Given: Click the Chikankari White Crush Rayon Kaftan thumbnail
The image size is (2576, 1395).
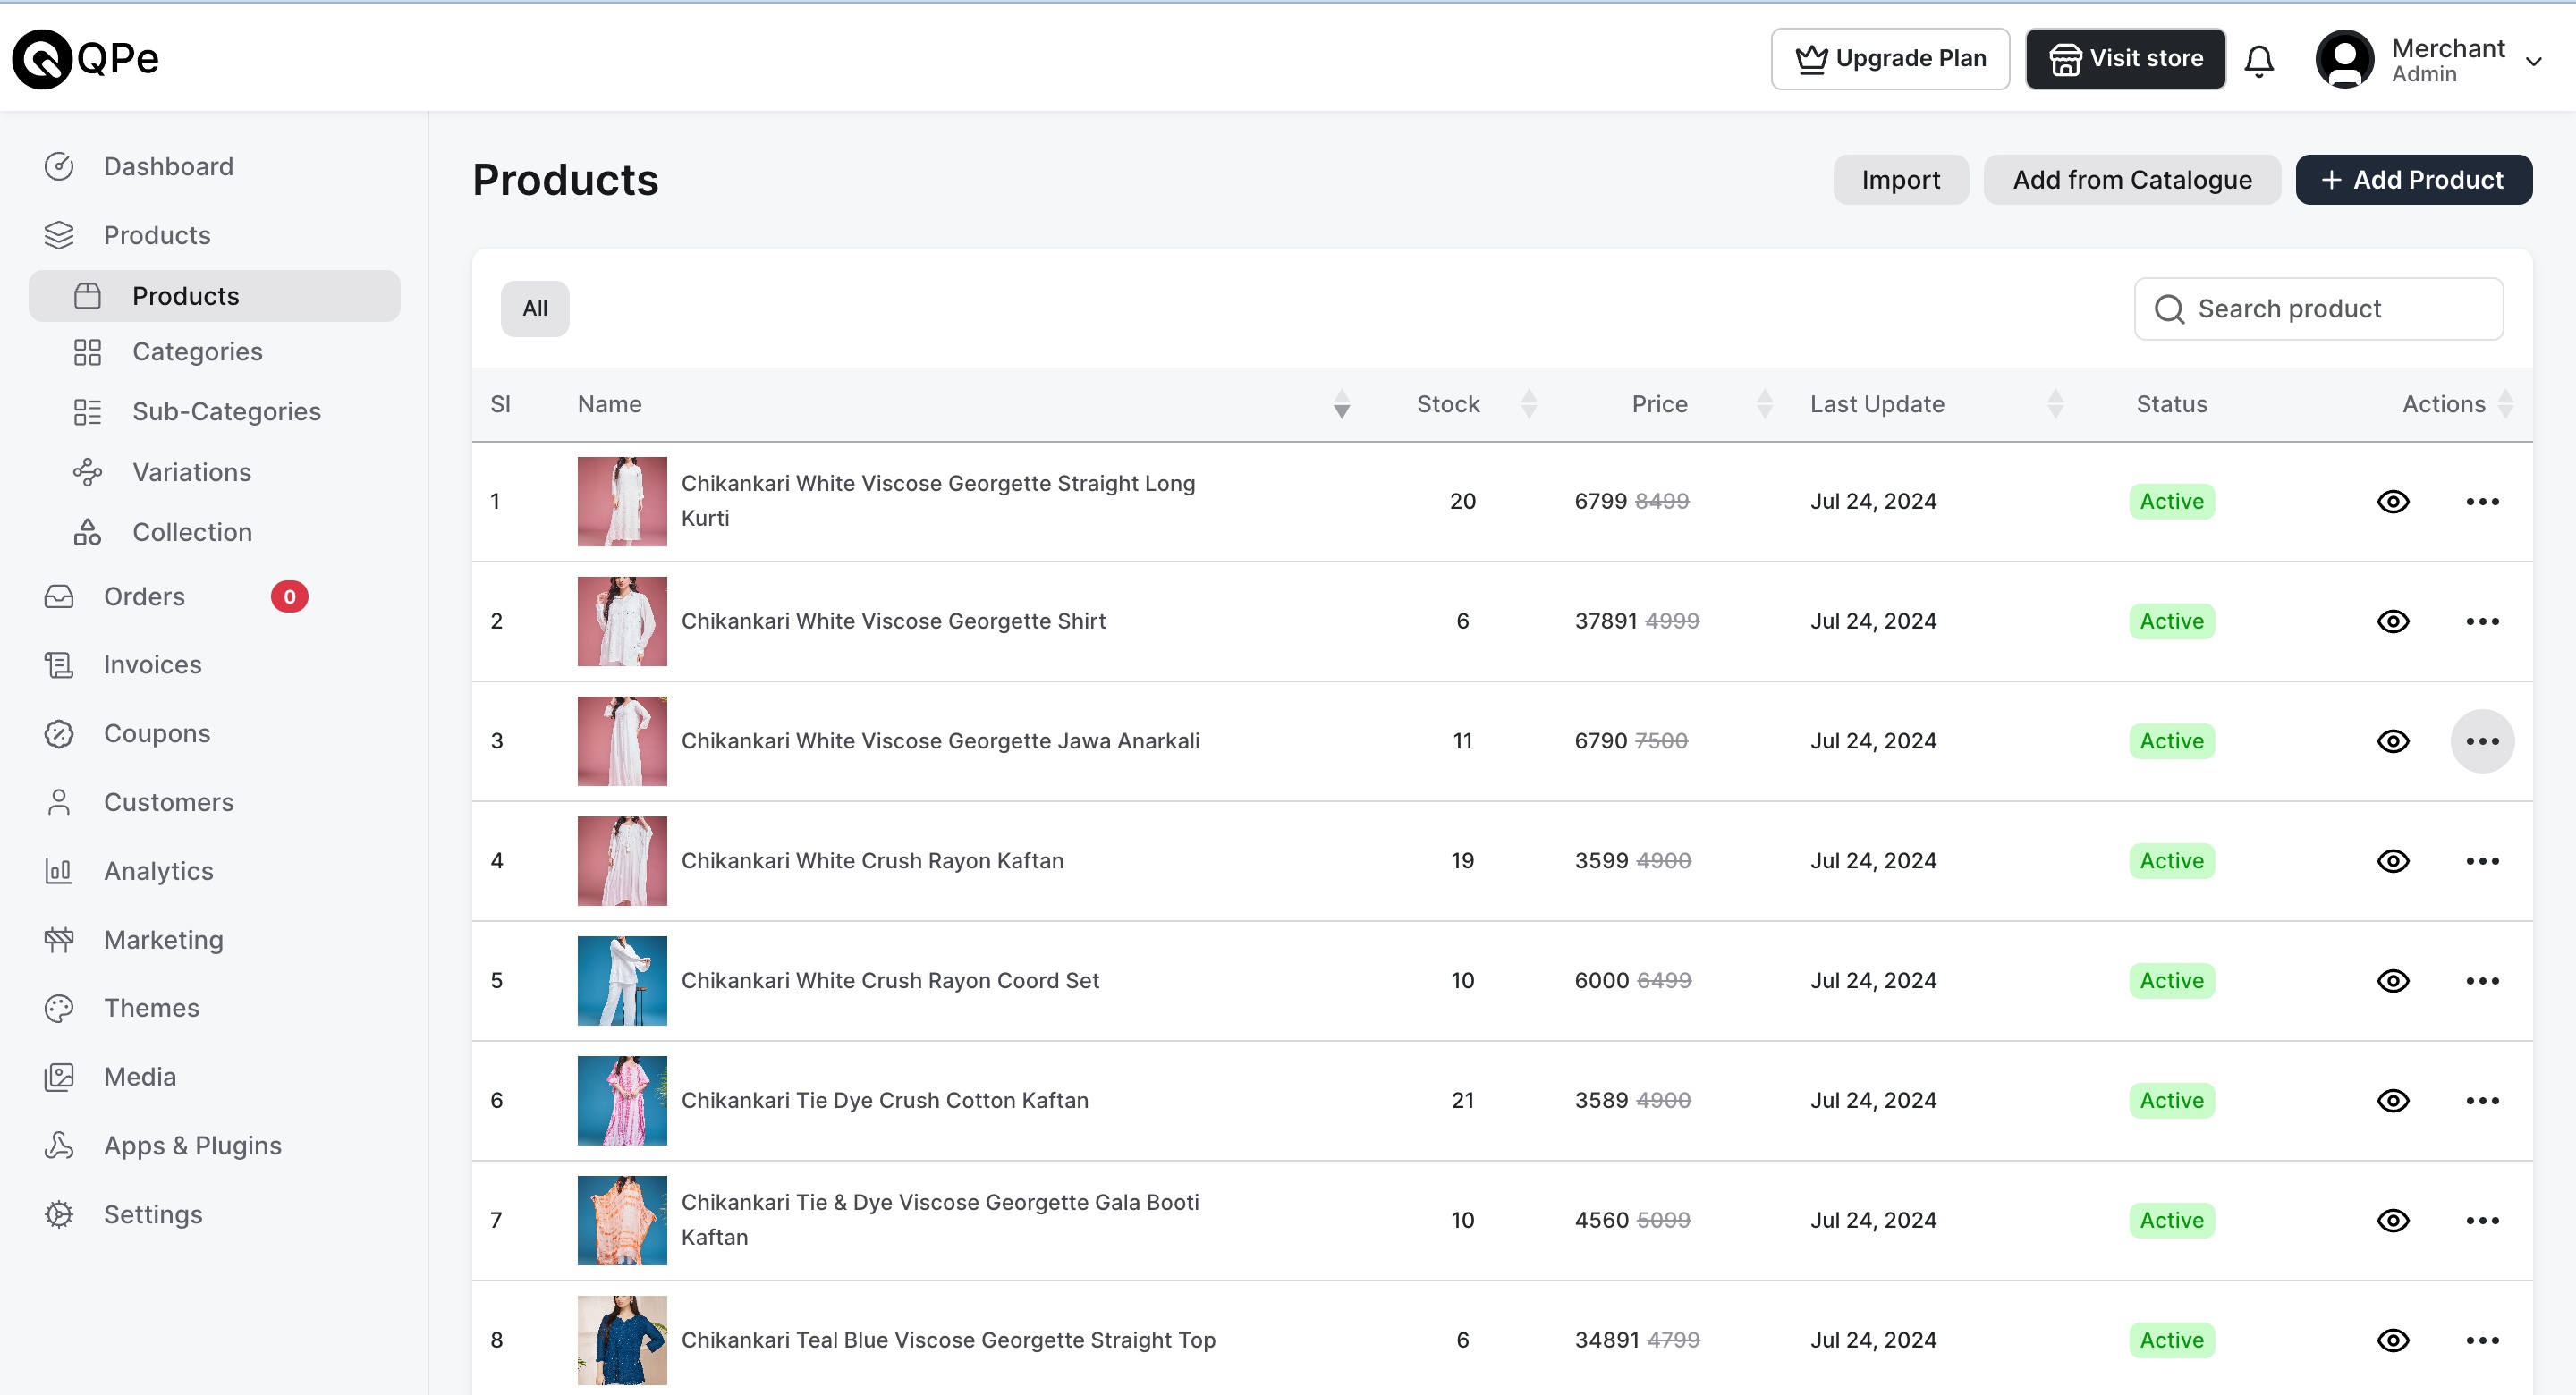Looking at the screenshot, I should (x=622, y=860).
